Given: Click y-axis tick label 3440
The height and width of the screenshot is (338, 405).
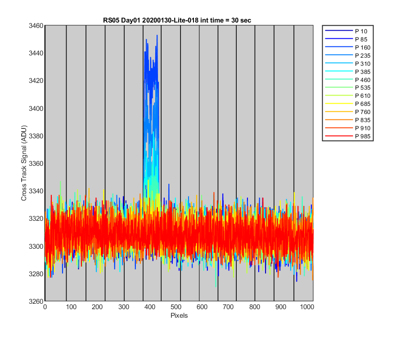Looking at the screenshot, I should [x=36, y=53].
